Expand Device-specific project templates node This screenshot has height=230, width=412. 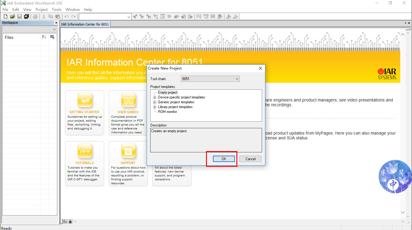click(155, 97)
